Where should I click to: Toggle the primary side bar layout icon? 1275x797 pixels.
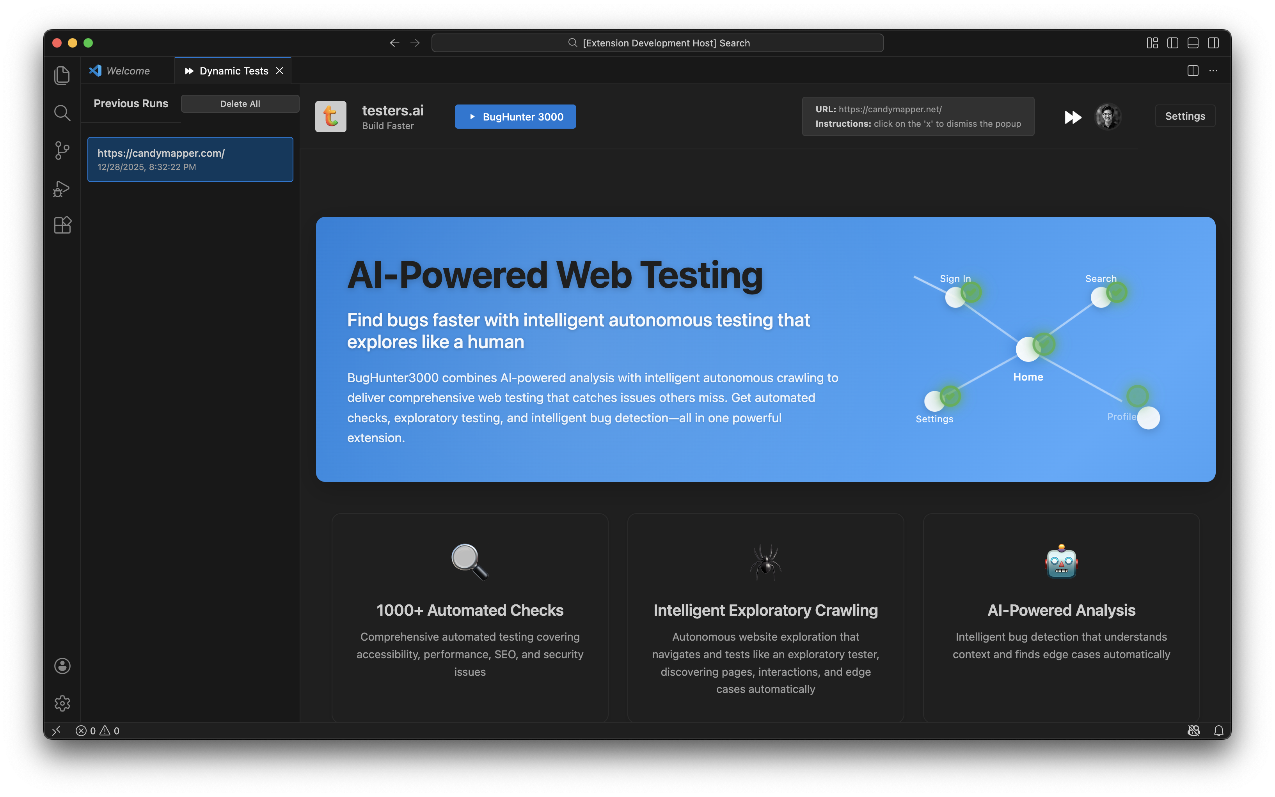1173,43
